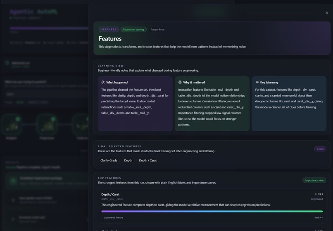Image resolution: width=333 pixels, height=231 pixels.
Task: Select the Clarity Grade feature chip
Action: click(x=109, y=160)
